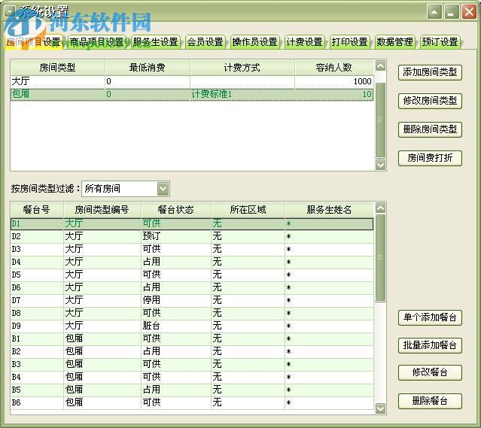
Task: Click the 餐台号 column header
Action: coord(37,210)
